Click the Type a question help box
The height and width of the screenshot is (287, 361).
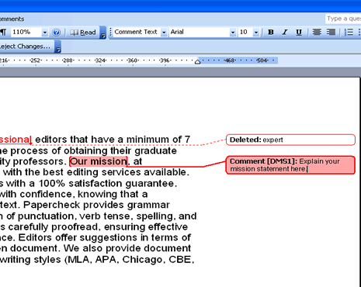point(343,19)
